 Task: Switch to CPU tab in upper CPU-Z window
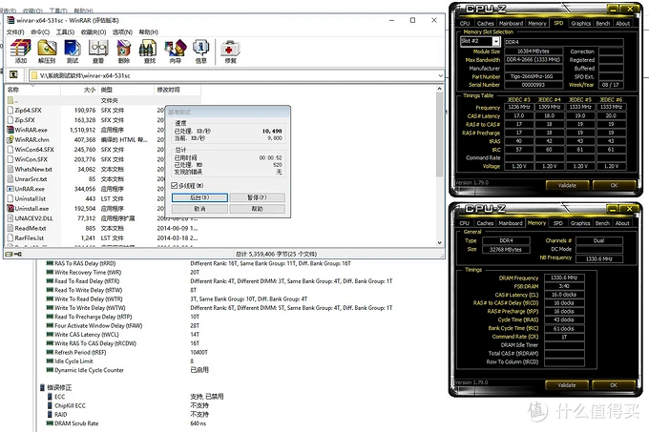click(465, 24)
